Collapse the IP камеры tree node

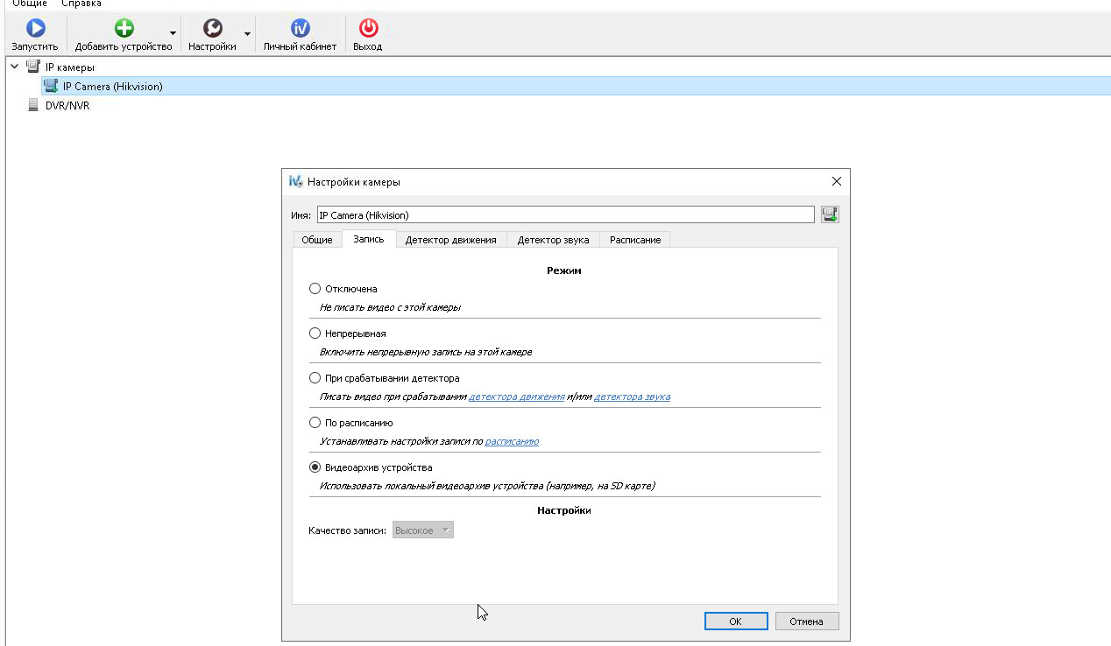point(14,67)
